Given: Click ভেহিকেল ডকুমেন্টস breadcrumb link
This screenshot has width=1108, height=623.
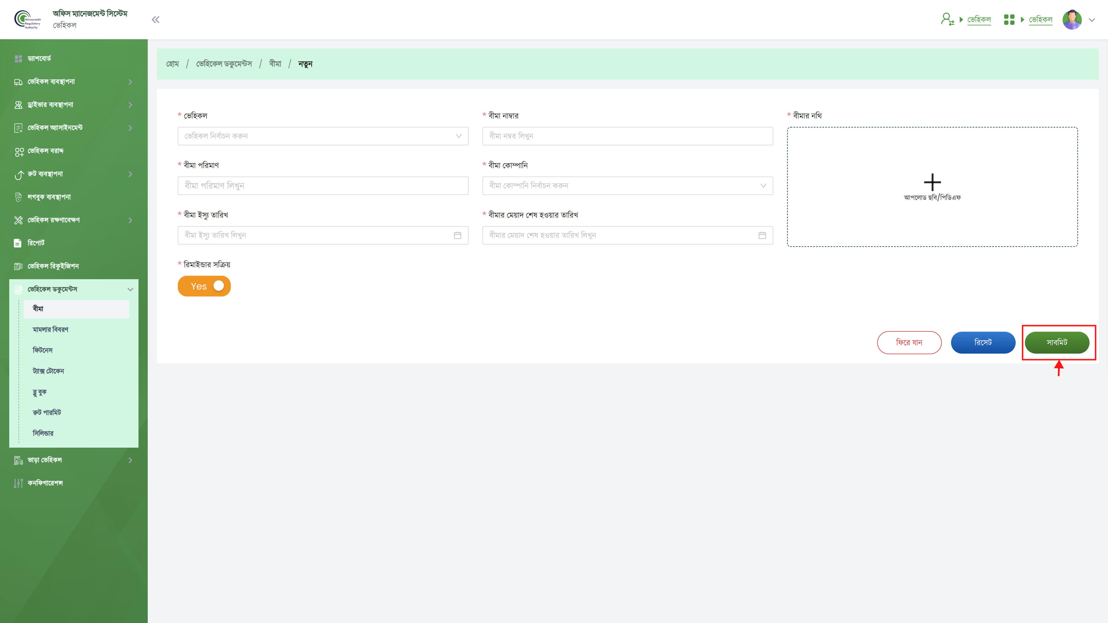Looking at the screenshot, I should (x=224, y=64).
